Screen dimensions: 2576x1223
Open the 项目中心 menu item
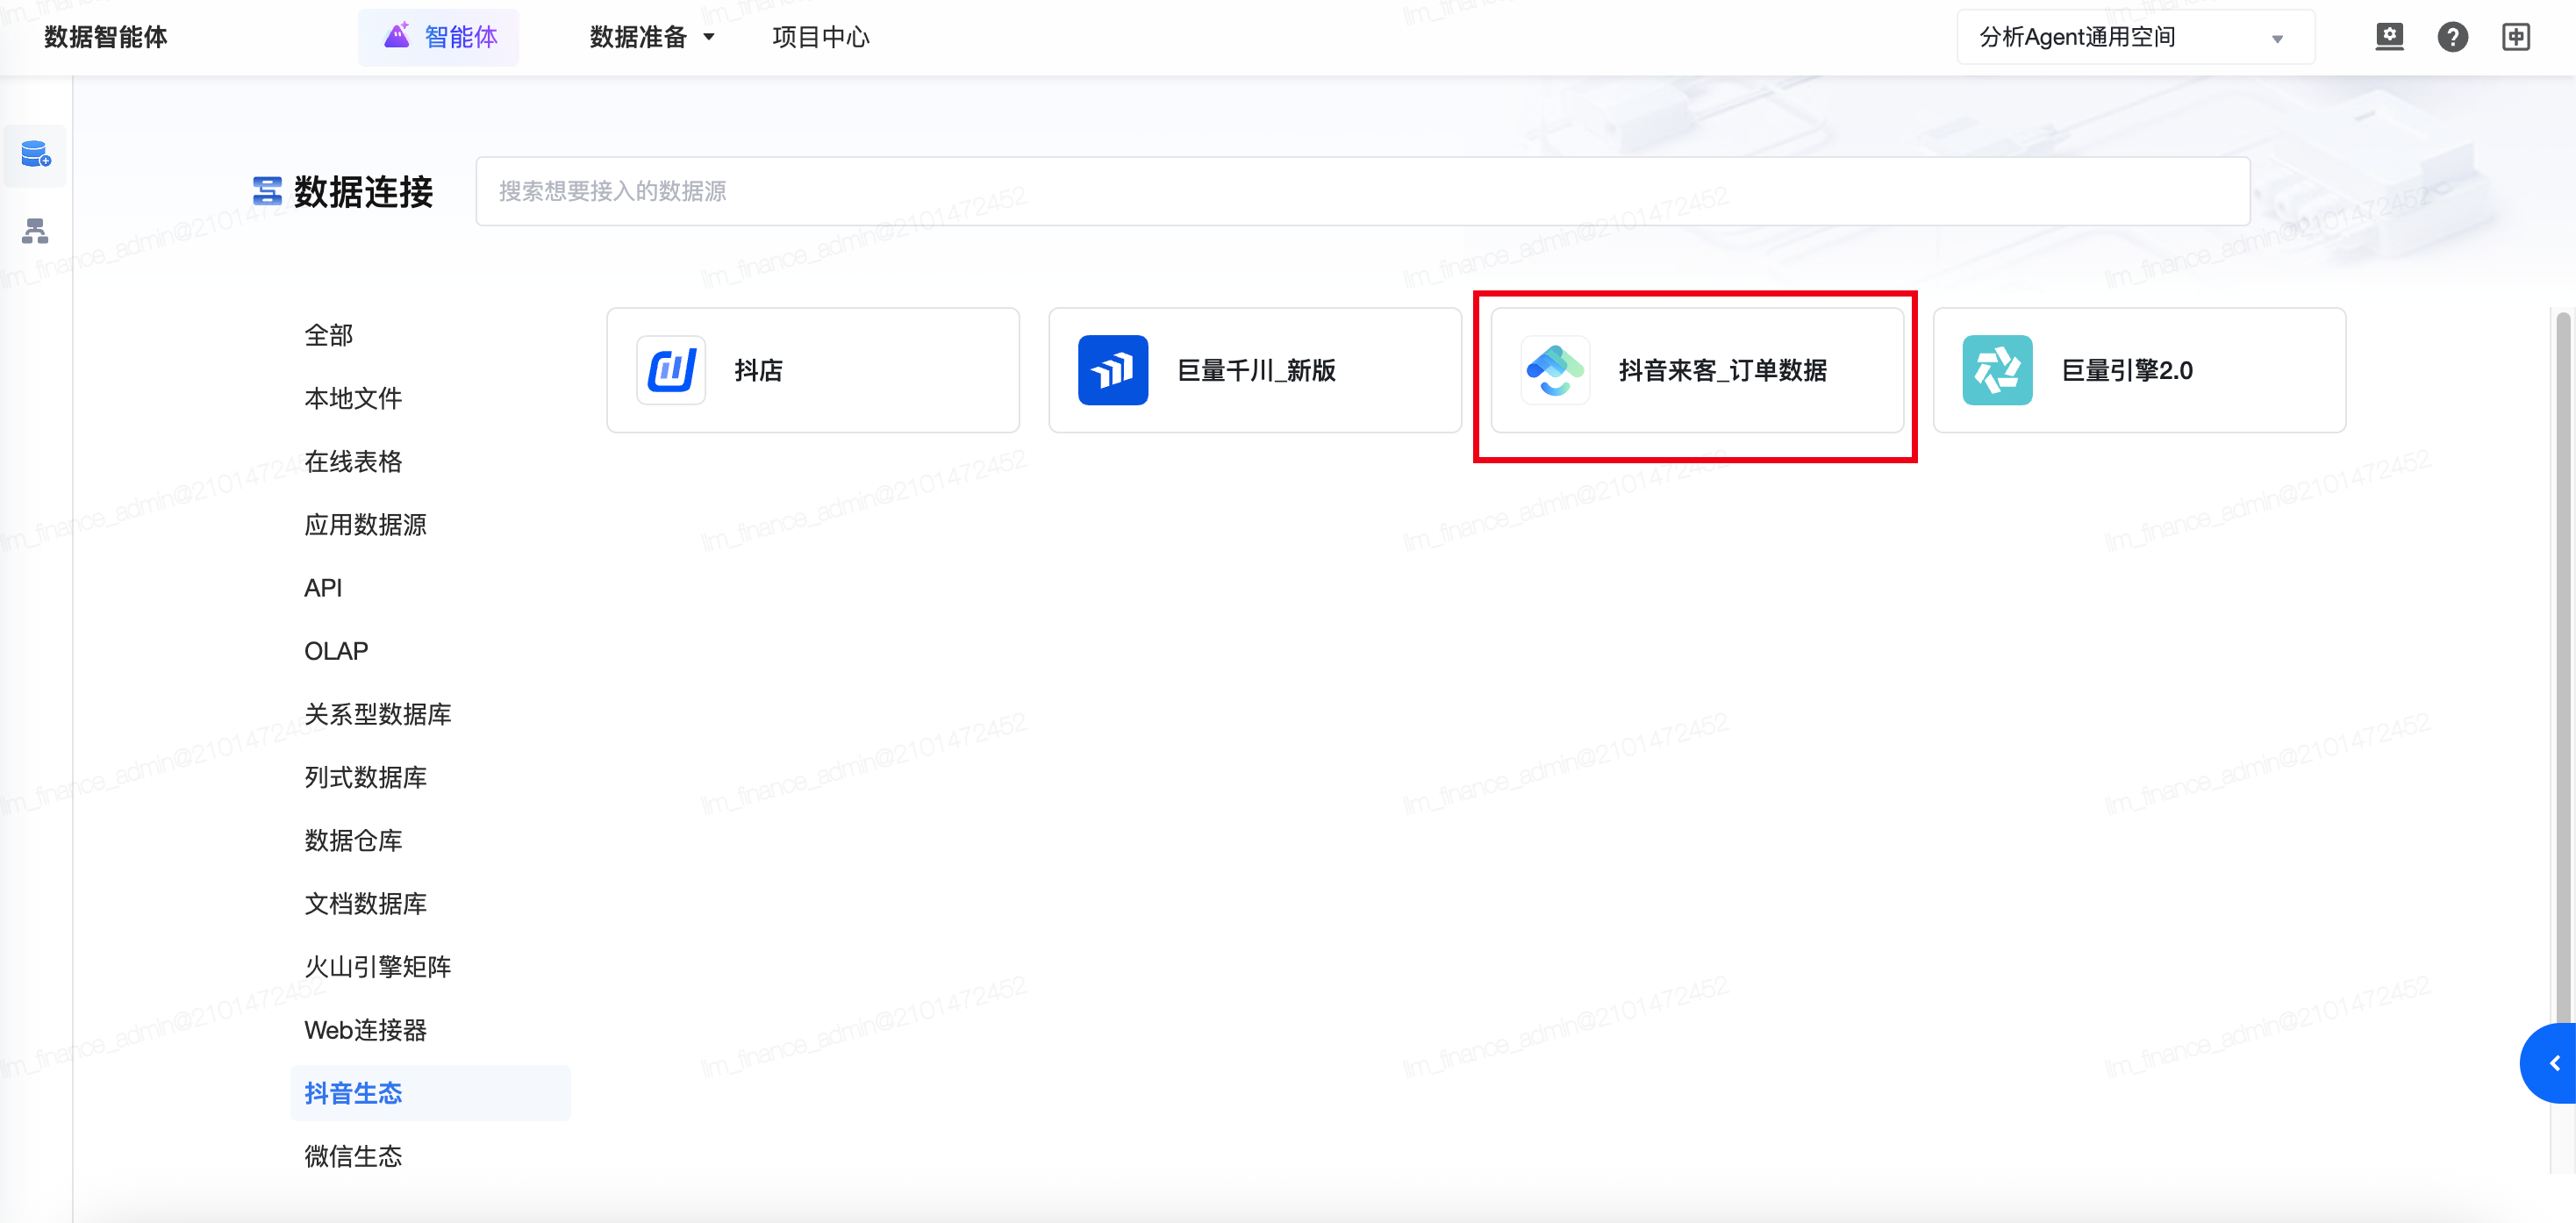[x=821, y=37]
